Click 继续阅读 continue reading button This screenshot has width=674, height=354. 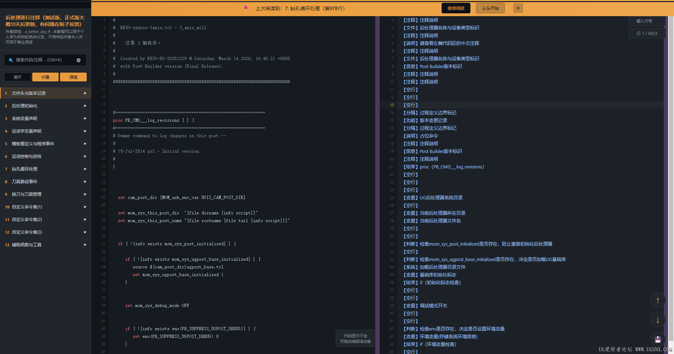pos(456,8)
